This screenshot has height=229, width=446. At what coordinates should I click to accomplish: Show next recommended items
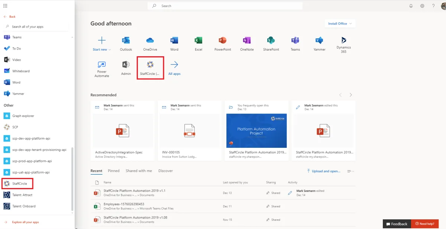tap(351, 95)
